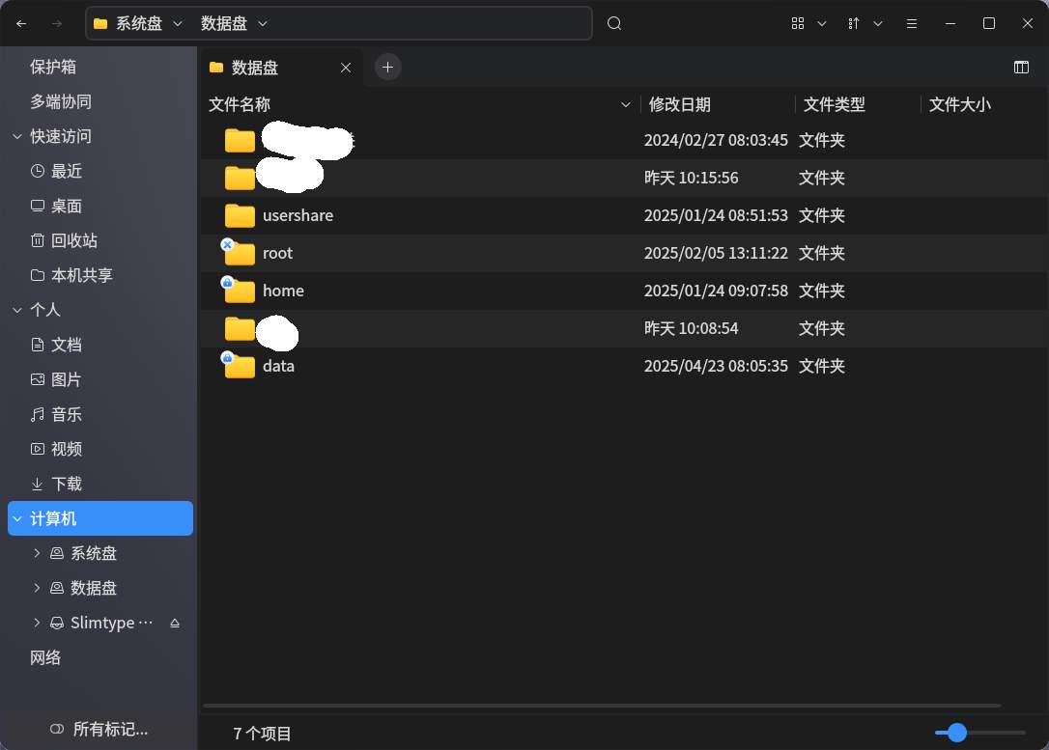Screen dimensions: 1049x750
Task: Toggle the 所有标记 tags item
Action: pos(99,729)
